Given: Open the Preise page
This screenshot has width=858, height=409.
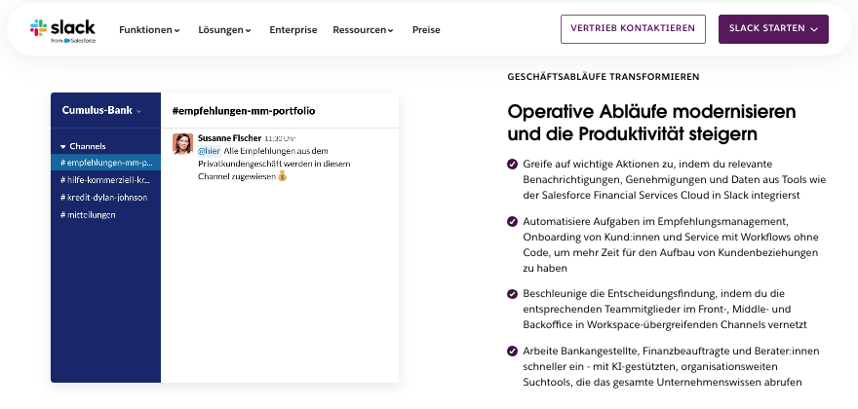Looking at the screenshot, I should 426,30.
